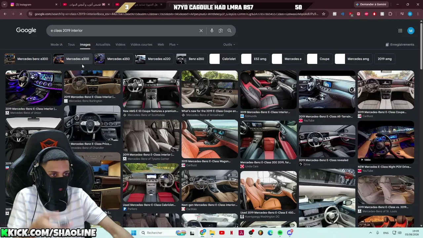The width and height of the screenshot is (423, 238).
Task: Open the Google apps grid
Action: 400,31
